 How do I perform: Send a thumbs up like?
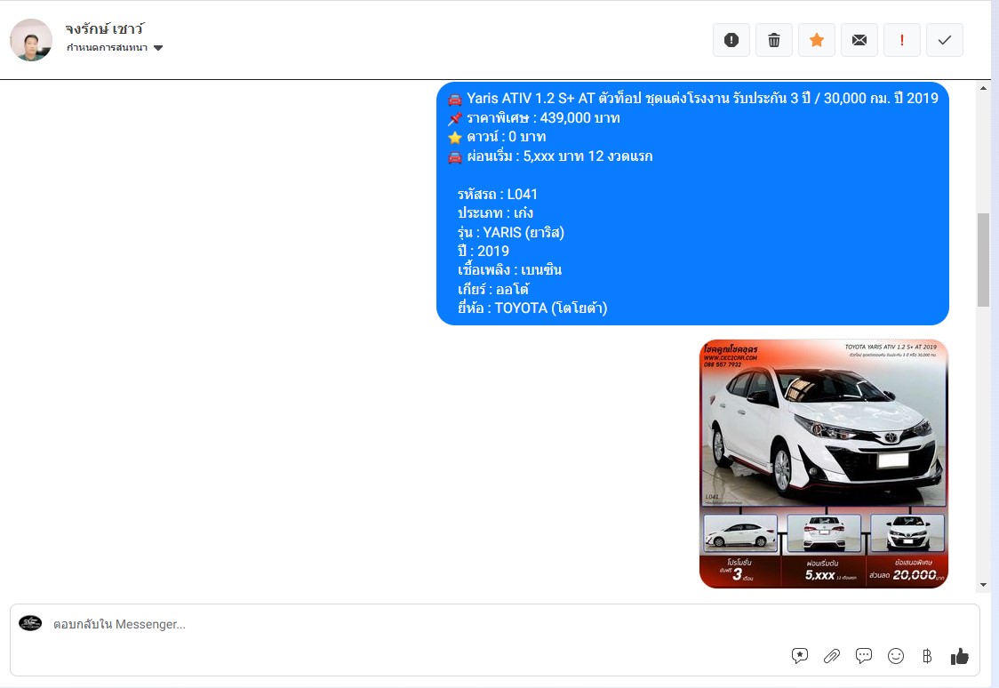tap(960, 656)
